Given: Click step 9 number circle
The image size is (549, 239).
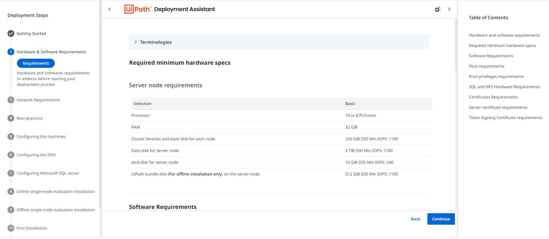Looking at the screenshot, I should coord(11,210).
